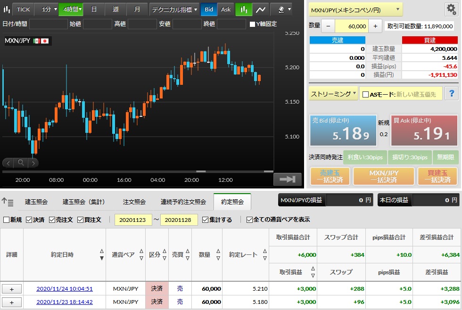Uncheck 集計する checkbox
This screenshot has width=462, height=310.
click(205, 220)
